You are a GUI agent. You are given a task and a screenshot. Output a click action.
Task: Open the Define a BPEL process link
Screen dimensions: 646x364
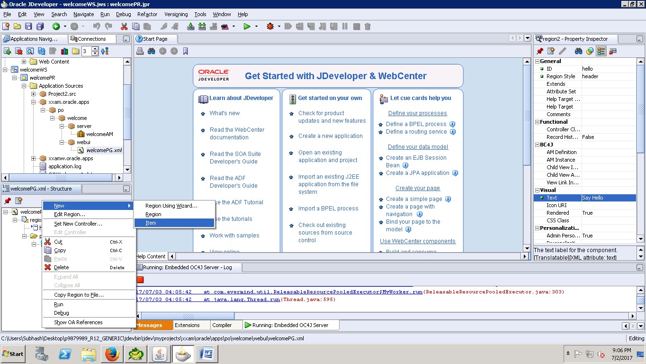coord(416,124)
